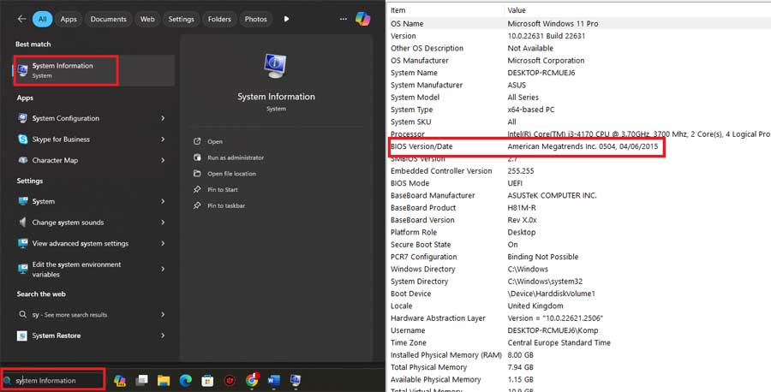
Task: Open the red circular taskbar app
Action: pos(230,381)
